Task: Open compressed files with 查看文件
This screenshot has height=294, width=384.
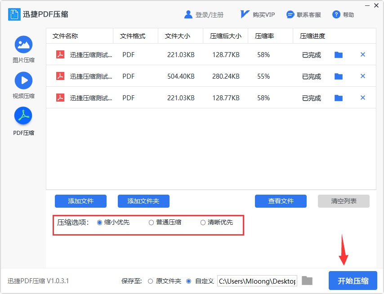Action: pyautogui.click(x=281, y=201)
